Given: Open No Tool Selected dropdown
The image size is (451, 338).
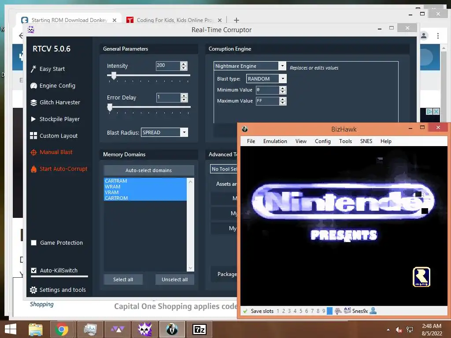Looking at the screenshot, I should click(224, 169).
